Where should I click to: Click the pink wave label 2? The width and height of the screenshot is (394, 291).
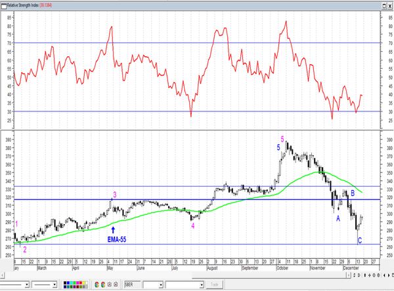pos(25,250)
